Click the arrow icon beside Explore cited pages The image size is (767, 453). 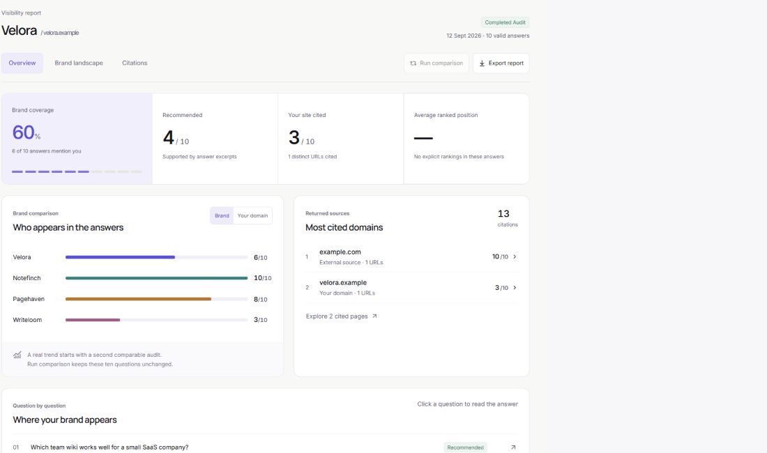pyautogui.click(x=374, y=316)
